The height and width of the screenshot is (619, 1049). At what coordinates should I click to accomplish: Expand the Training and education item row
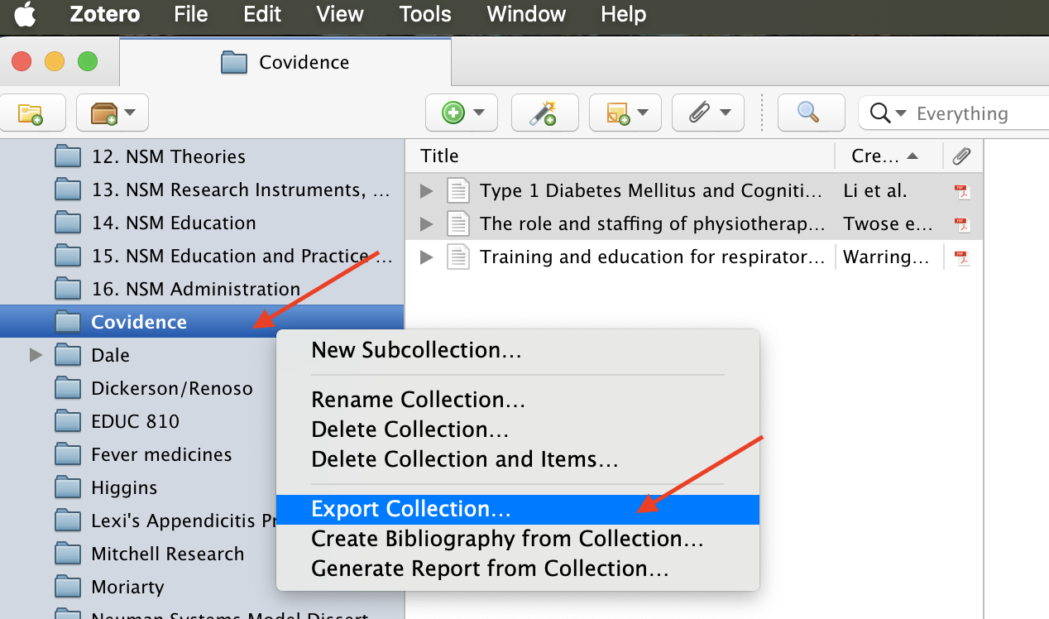[426, 257]
